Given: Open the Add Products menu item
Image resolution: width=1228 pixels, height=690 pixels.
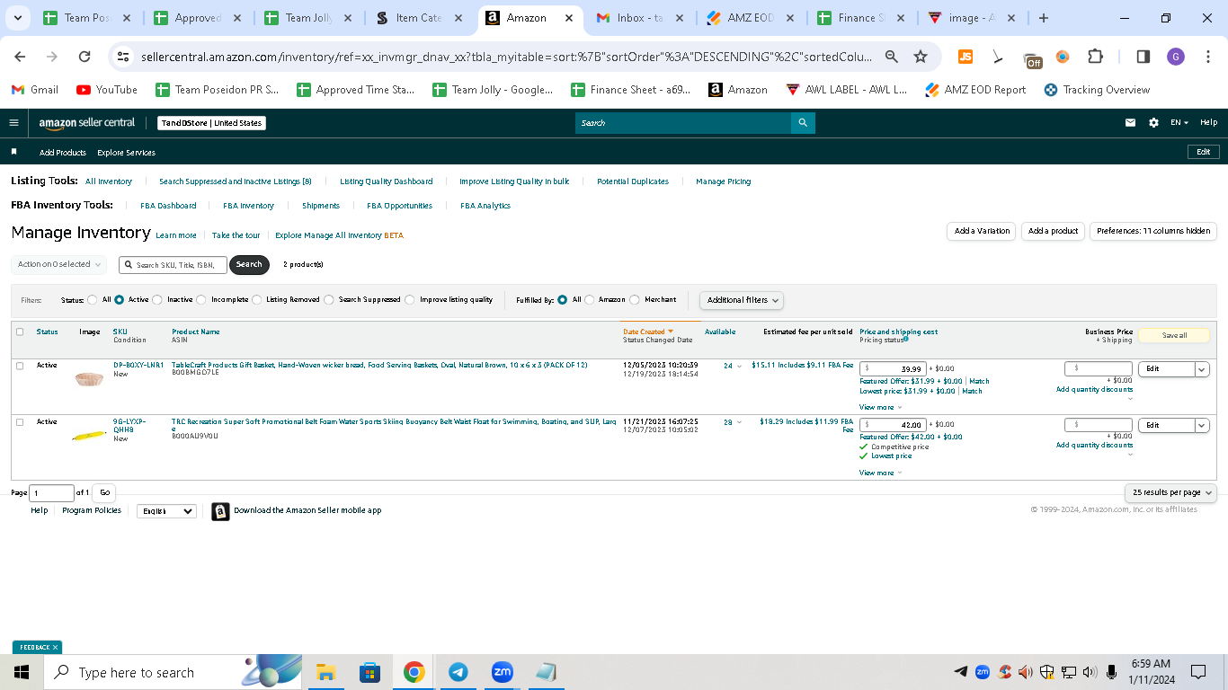Looking at the screenshot, I should tap(63, 153).
